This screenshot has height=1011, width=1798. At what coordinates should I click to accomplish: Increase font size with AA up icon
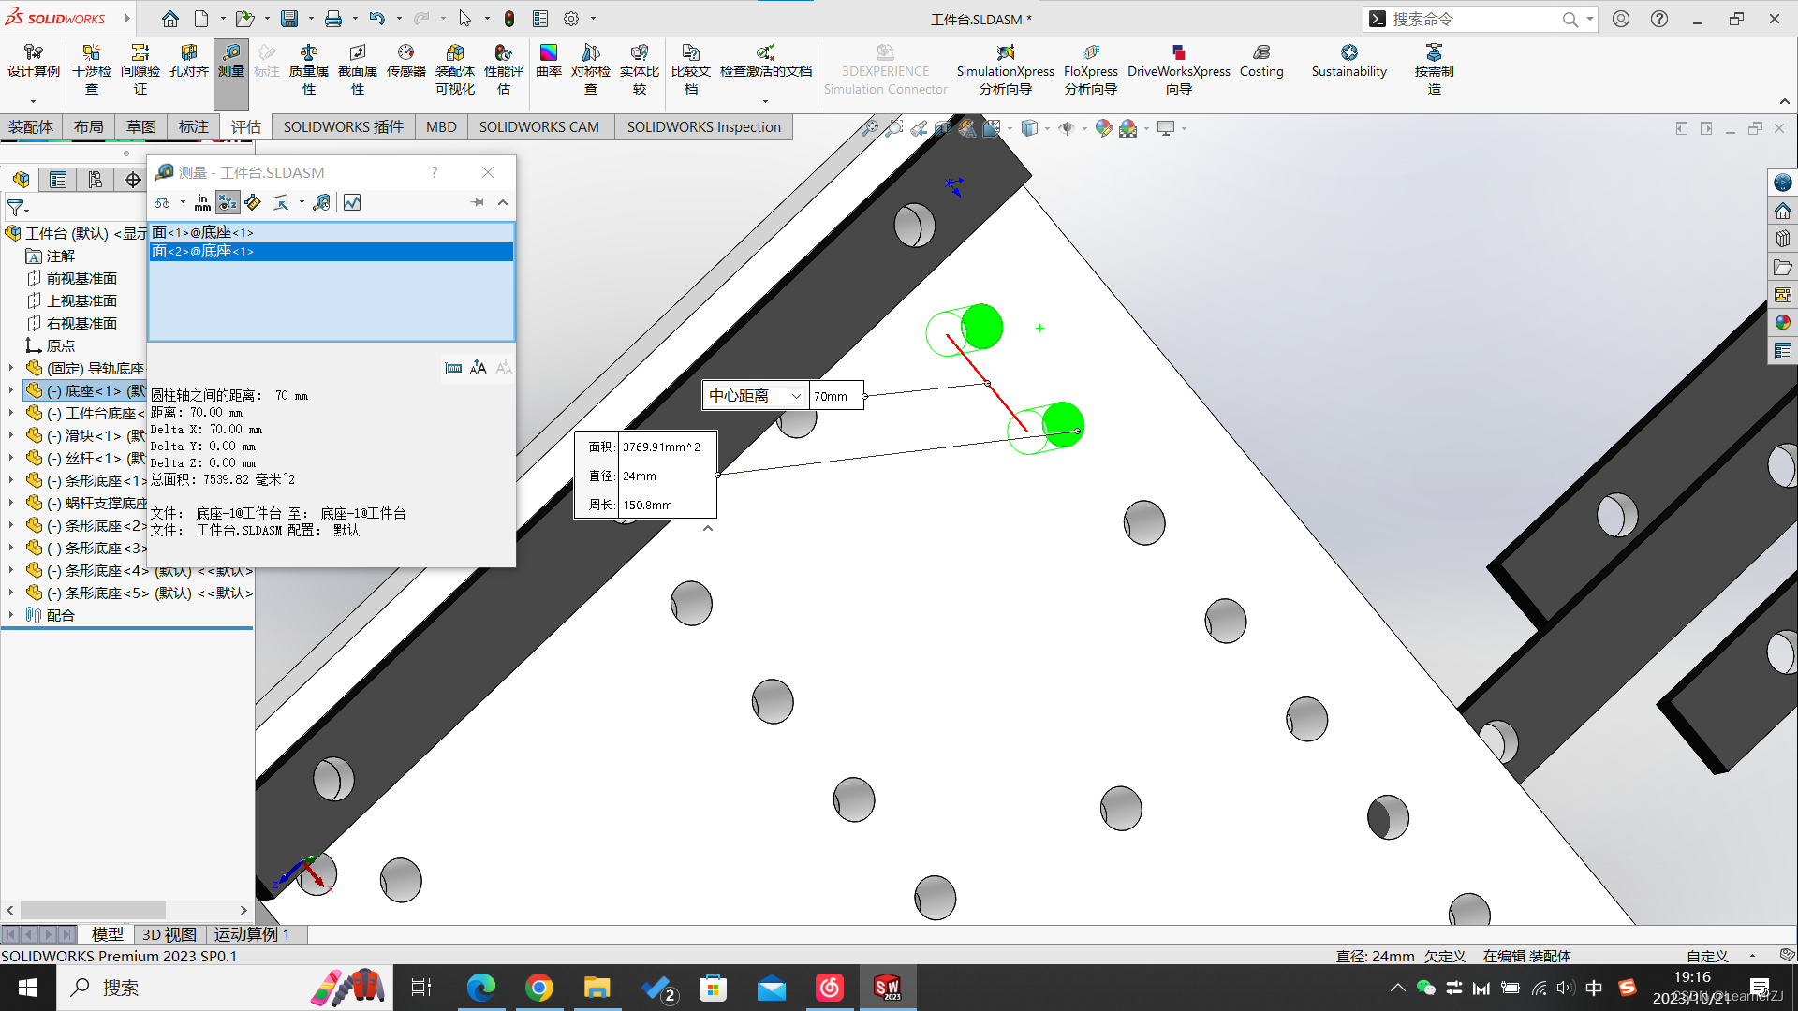tap(479, 368)
